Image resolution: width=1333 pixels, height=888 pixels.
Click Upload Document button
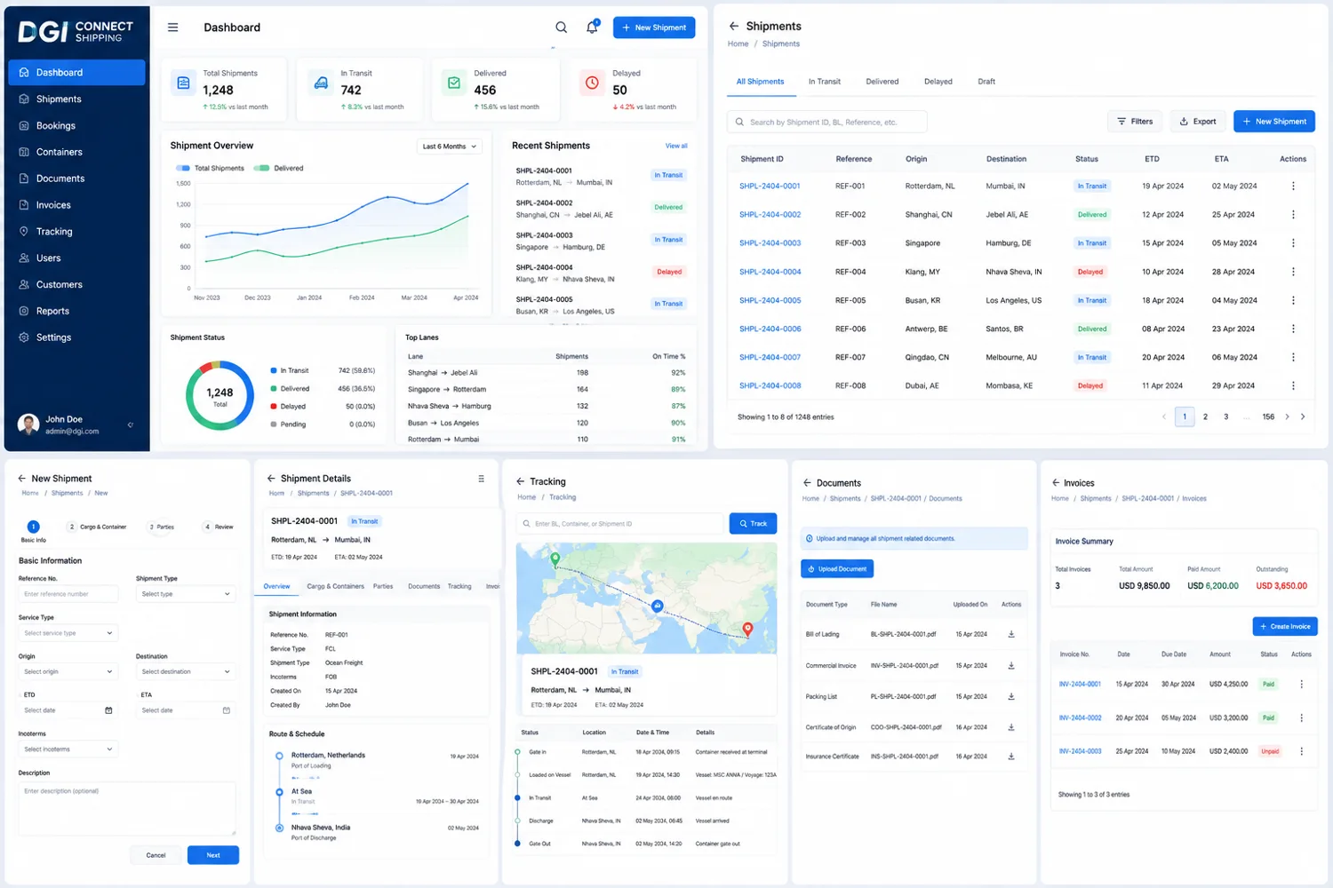click(837, 568)
